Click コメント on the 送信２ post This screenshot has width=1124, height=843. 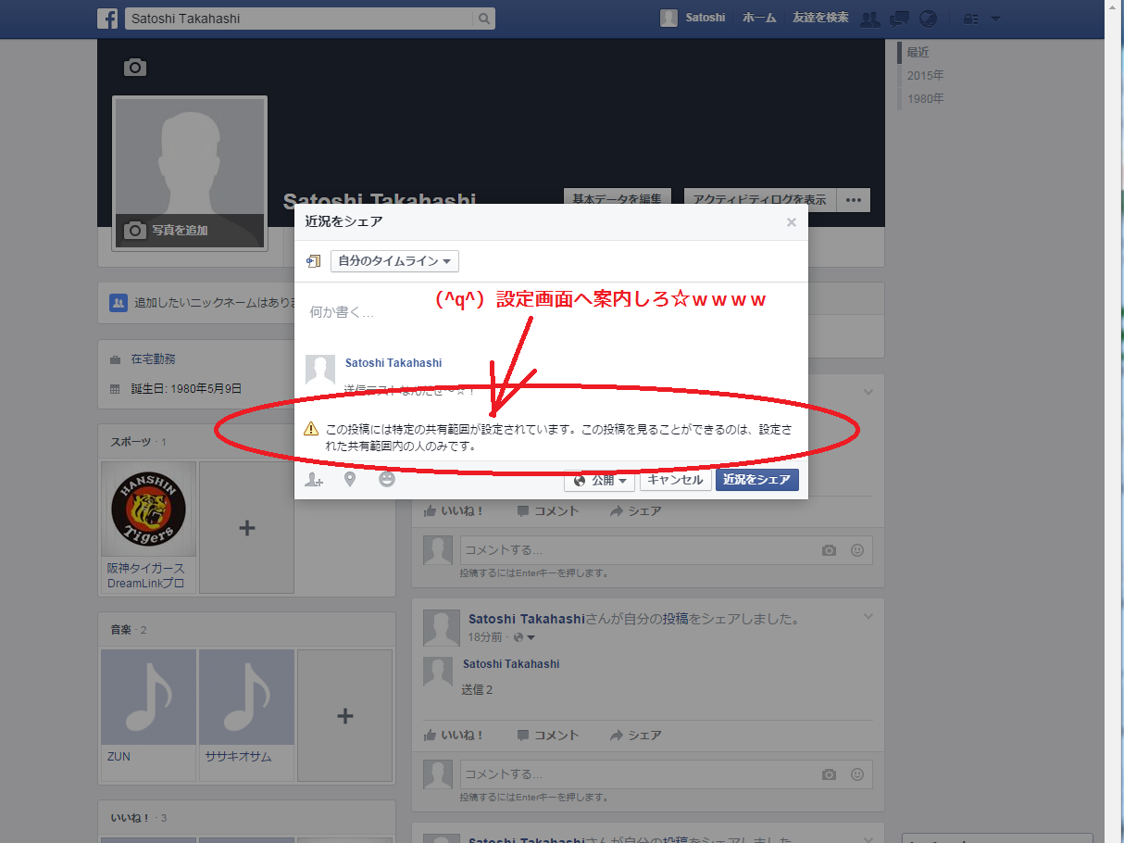click(548, 736)
